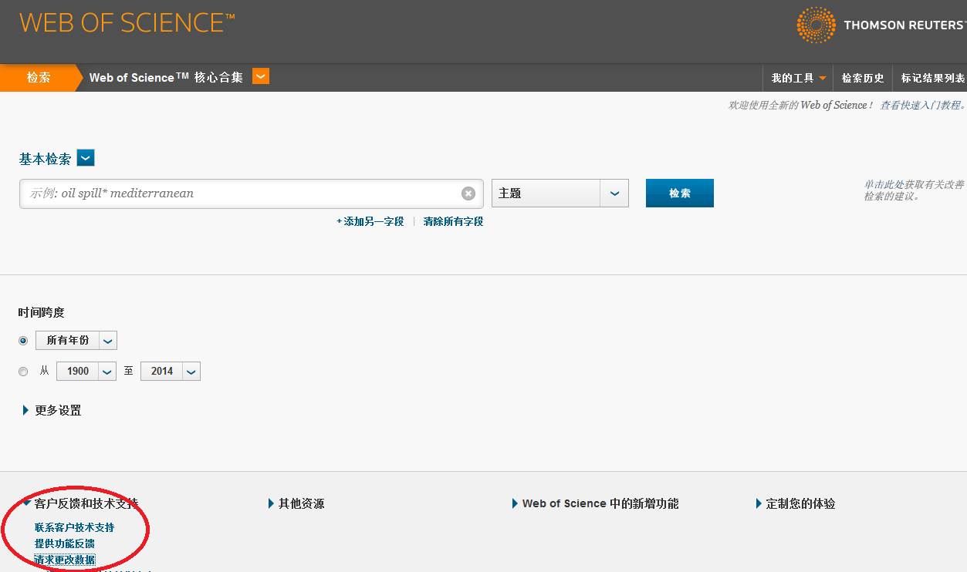Click the 时间跨度 label
Viewport: 967px width, 572px height.
coord(42,312)
